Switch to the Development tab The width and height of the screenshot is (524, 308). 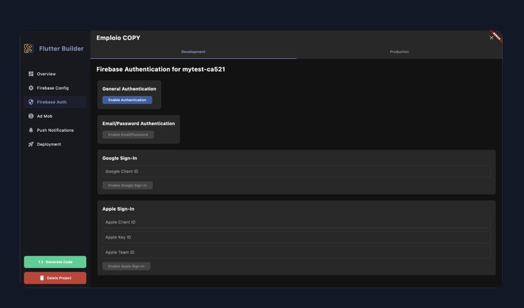(x=193, y=52)
